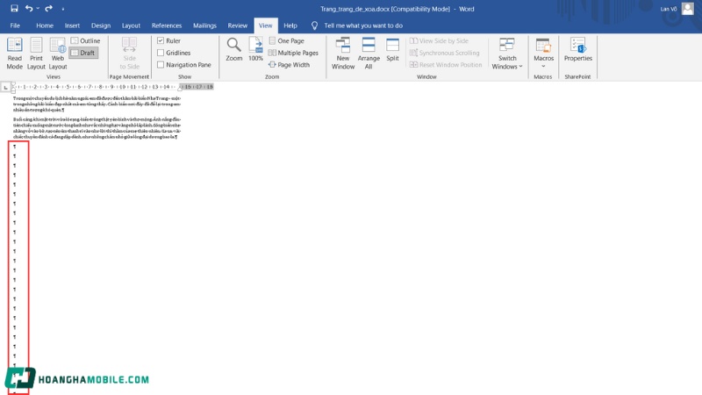Screen dimensions: 702x395
Task: Select Print Layout view
Action: [36, 53]
